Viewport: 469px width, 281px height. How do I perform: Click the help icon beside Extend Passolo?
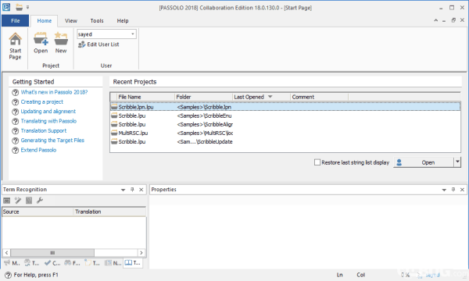[16, 150]
